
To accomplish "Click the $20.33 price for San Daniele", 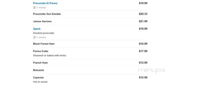I will 143,14.
